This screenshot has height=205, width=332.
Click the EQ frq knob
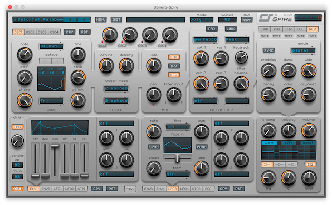pos(268,178)
